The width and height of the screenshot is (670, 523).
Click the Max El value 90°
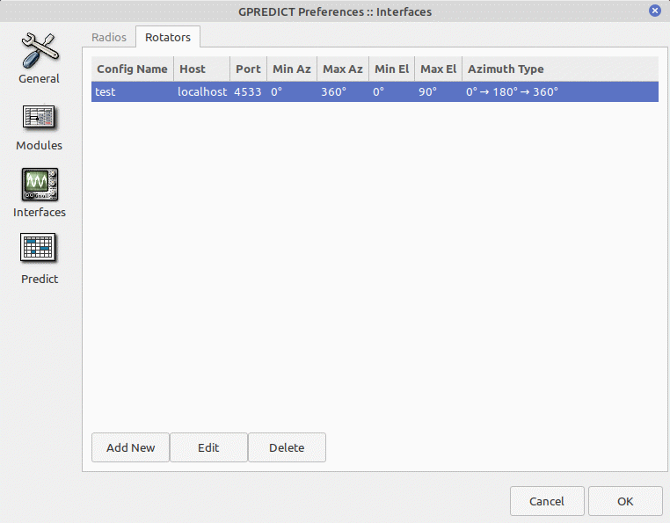(x=427, y=92)
